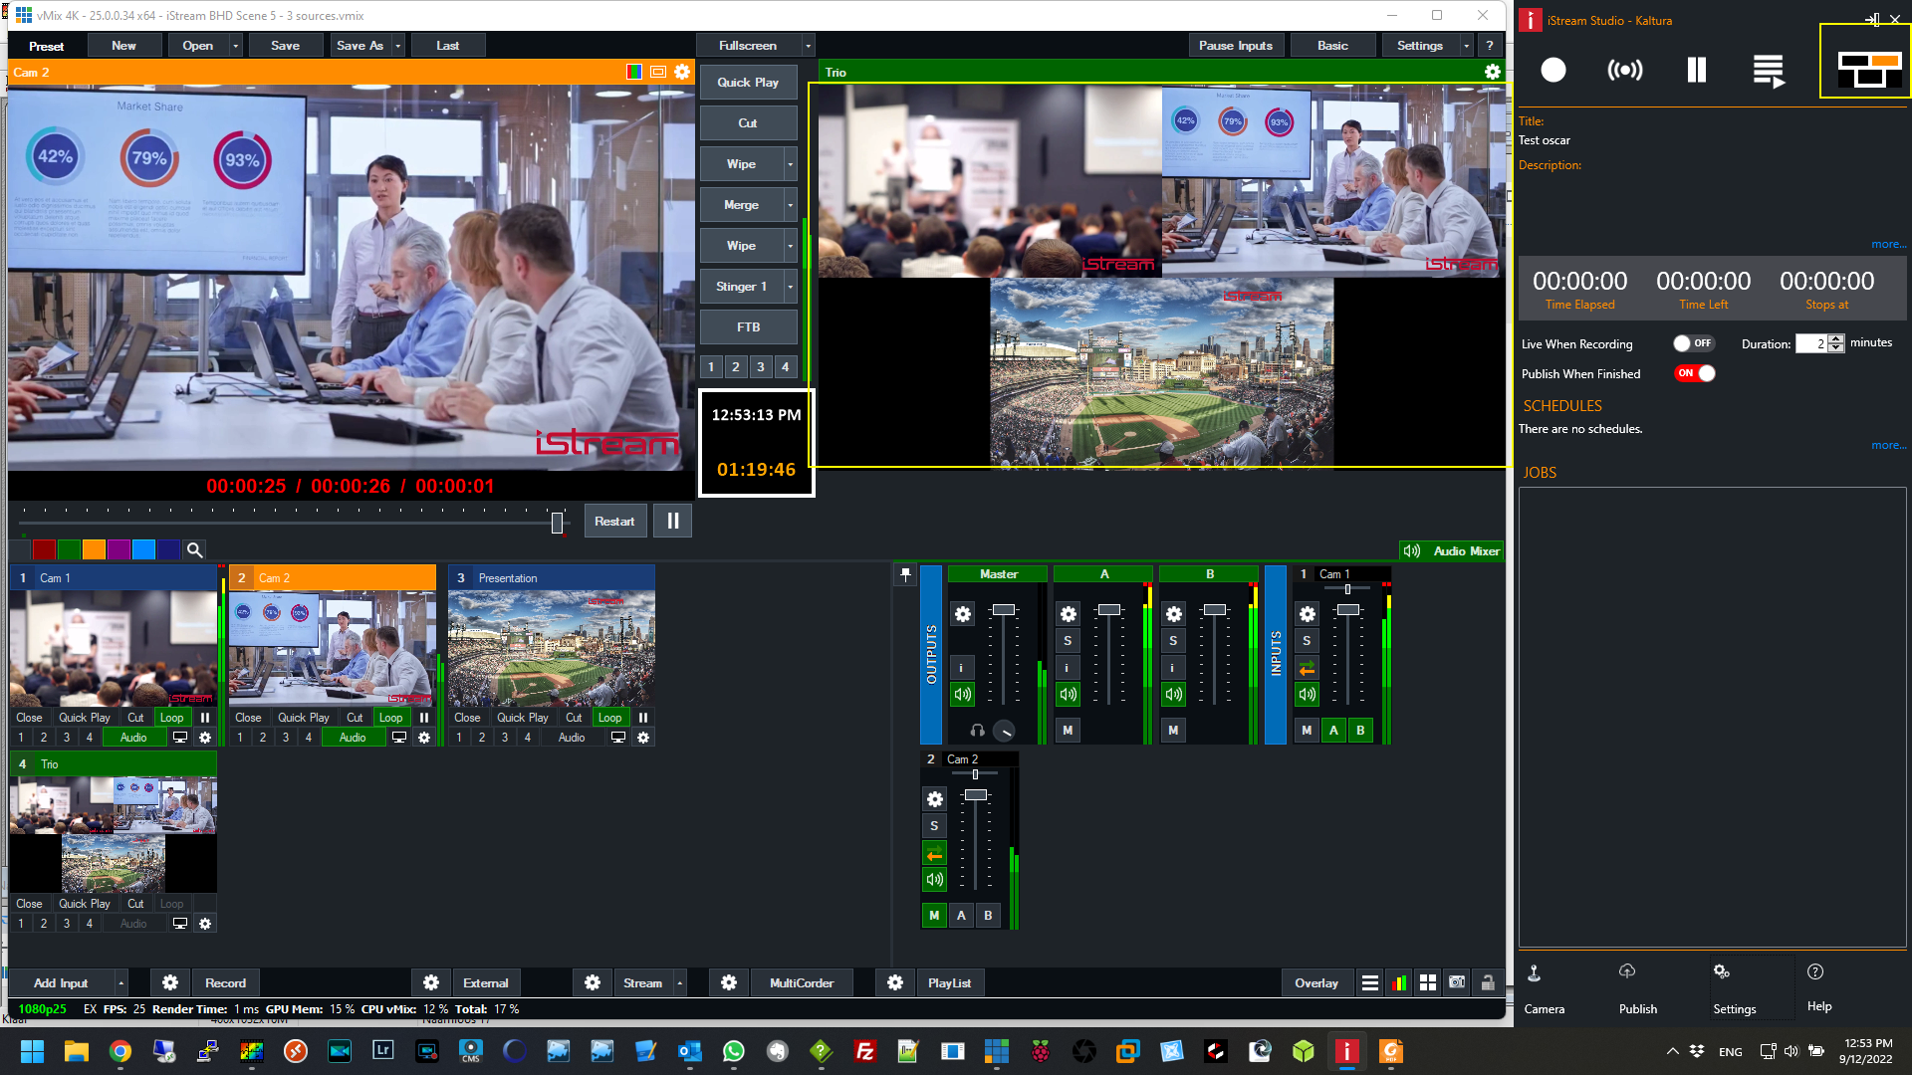
Task: Click the color bars icon in Cam 2 header
Action: [634, 72]
